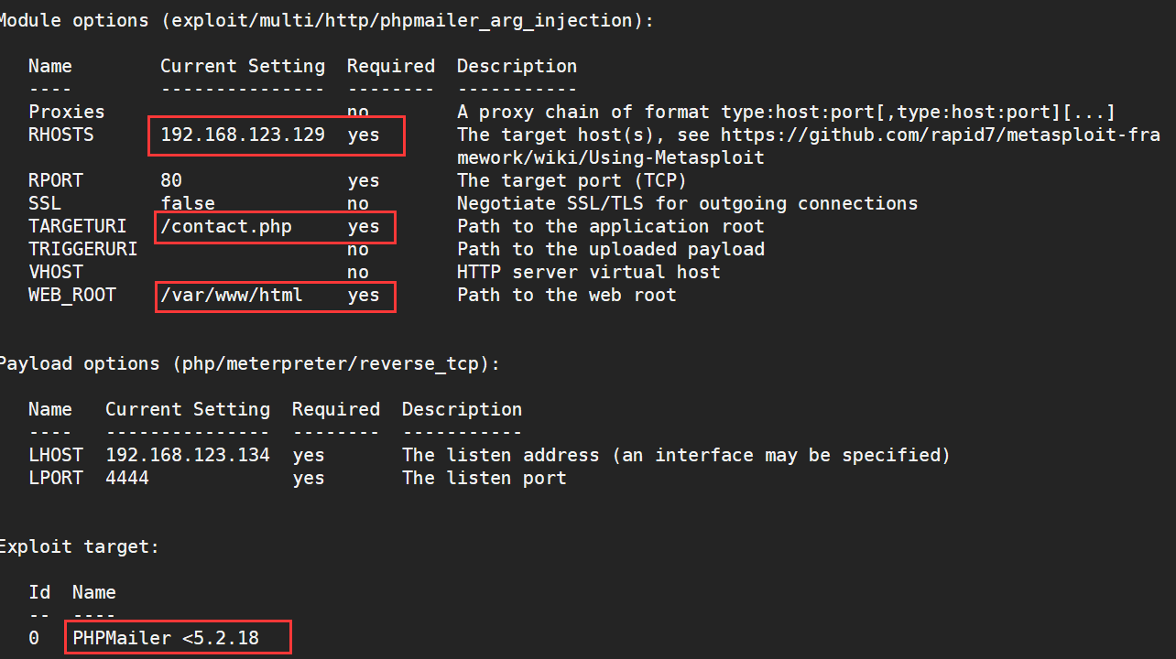Click 'HTTP server virtual host' description
Image resolution: width=1176 pixels, height=659 pixels.
tap(589, 272)
